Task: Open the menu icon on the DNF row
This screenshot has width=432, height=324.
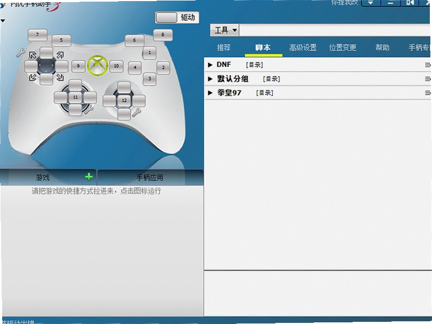Action: (x=428, y=65)
